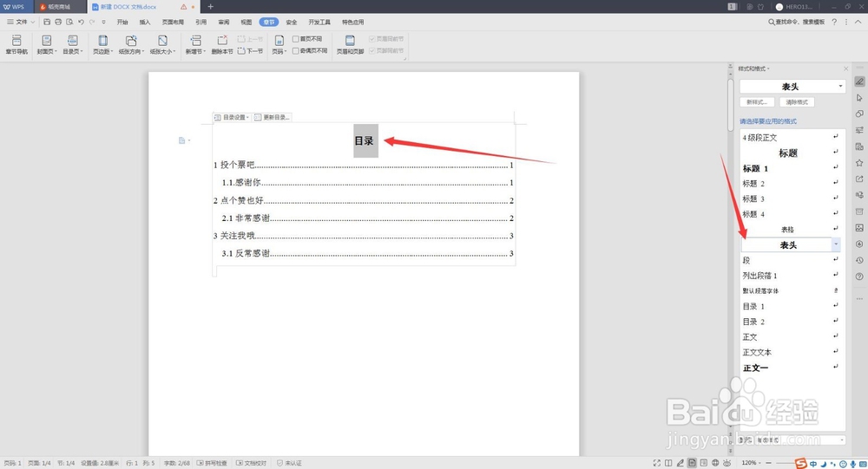Click the 查找命令 search commands field

point(796,23)
